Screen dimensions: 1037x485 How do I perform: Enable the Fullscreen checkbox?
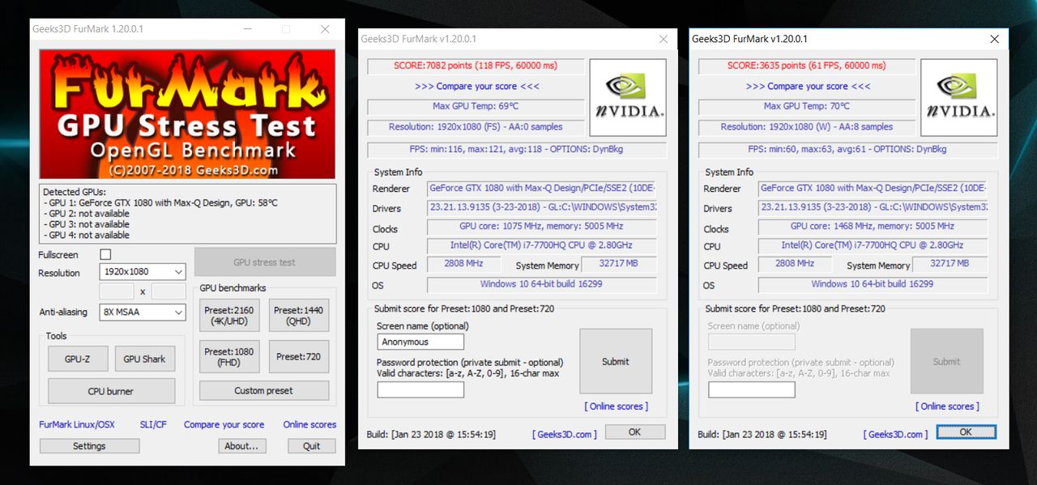(x=105, y=255)
